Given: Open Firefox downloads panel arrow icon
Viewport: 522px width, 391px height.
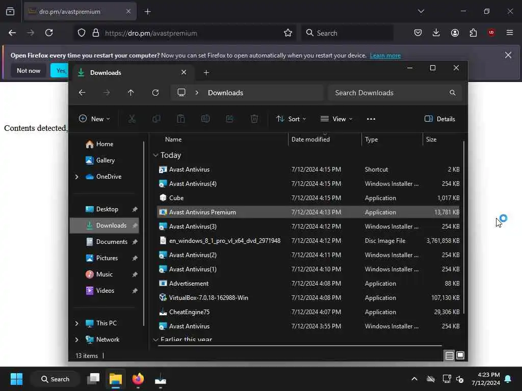Looking at the screenshot, I should tap(436, 33).
